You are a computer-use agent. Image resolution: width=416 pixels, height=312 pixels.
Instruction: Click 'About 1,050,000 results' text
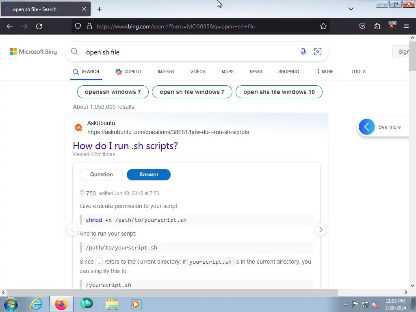pyautogui.click(x=104, y=107)
